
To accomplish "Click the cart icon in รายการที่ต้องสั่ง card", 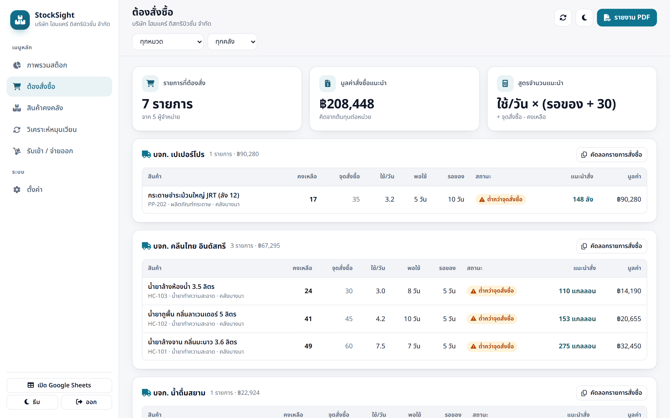I will click(150, 83).
